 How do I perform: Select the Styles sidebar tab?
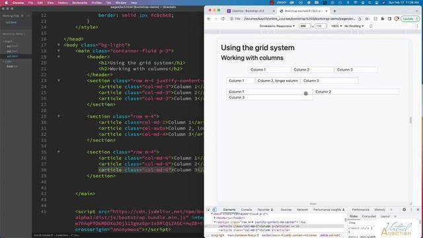coord(354,216)
